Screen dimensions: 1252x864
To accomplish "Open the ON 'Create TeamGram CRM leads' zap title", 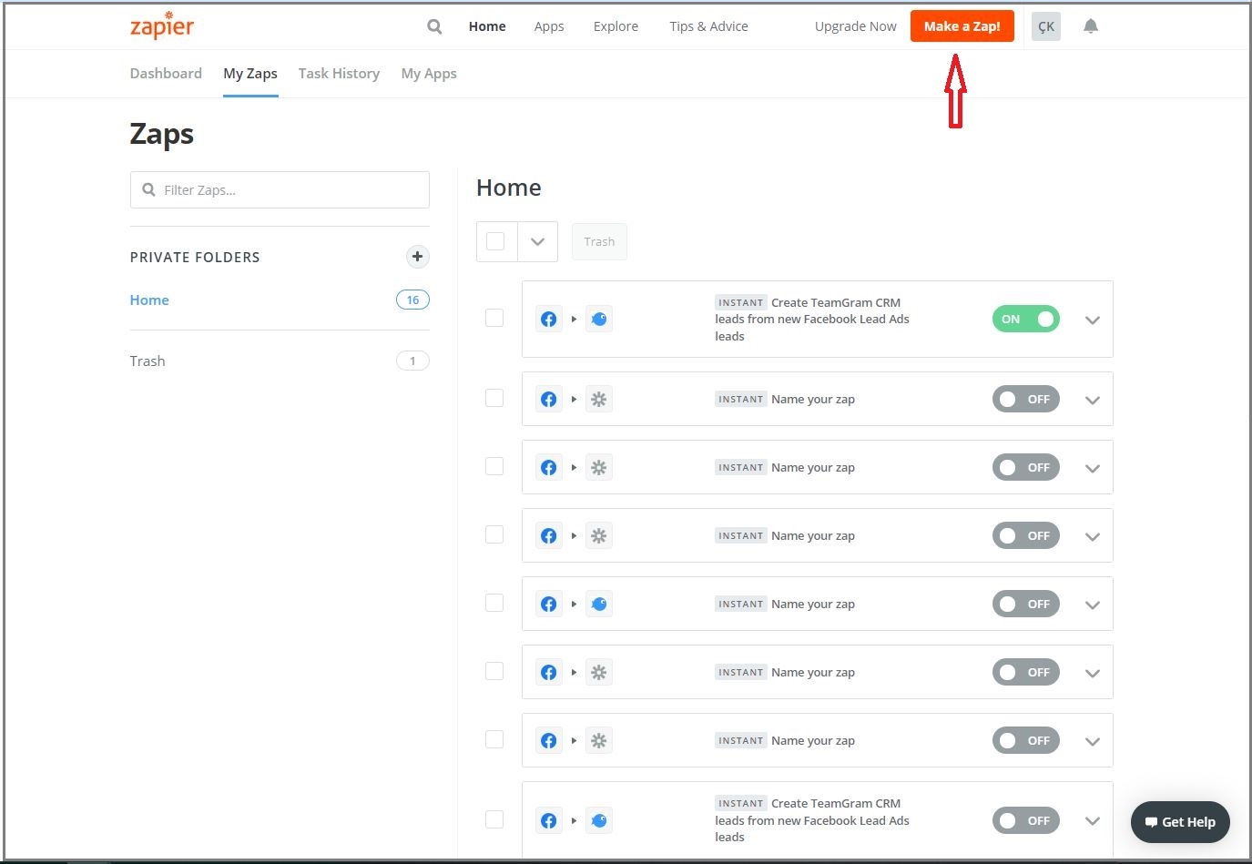I will (x=812, y=320).
